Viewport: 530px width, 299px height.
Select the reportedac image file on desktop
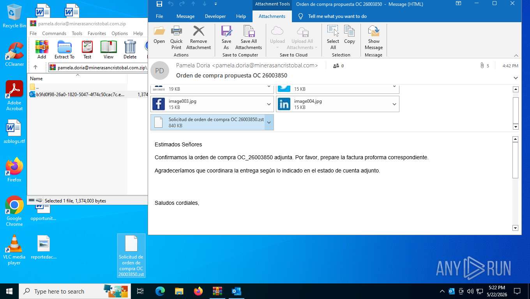[44, 247]
